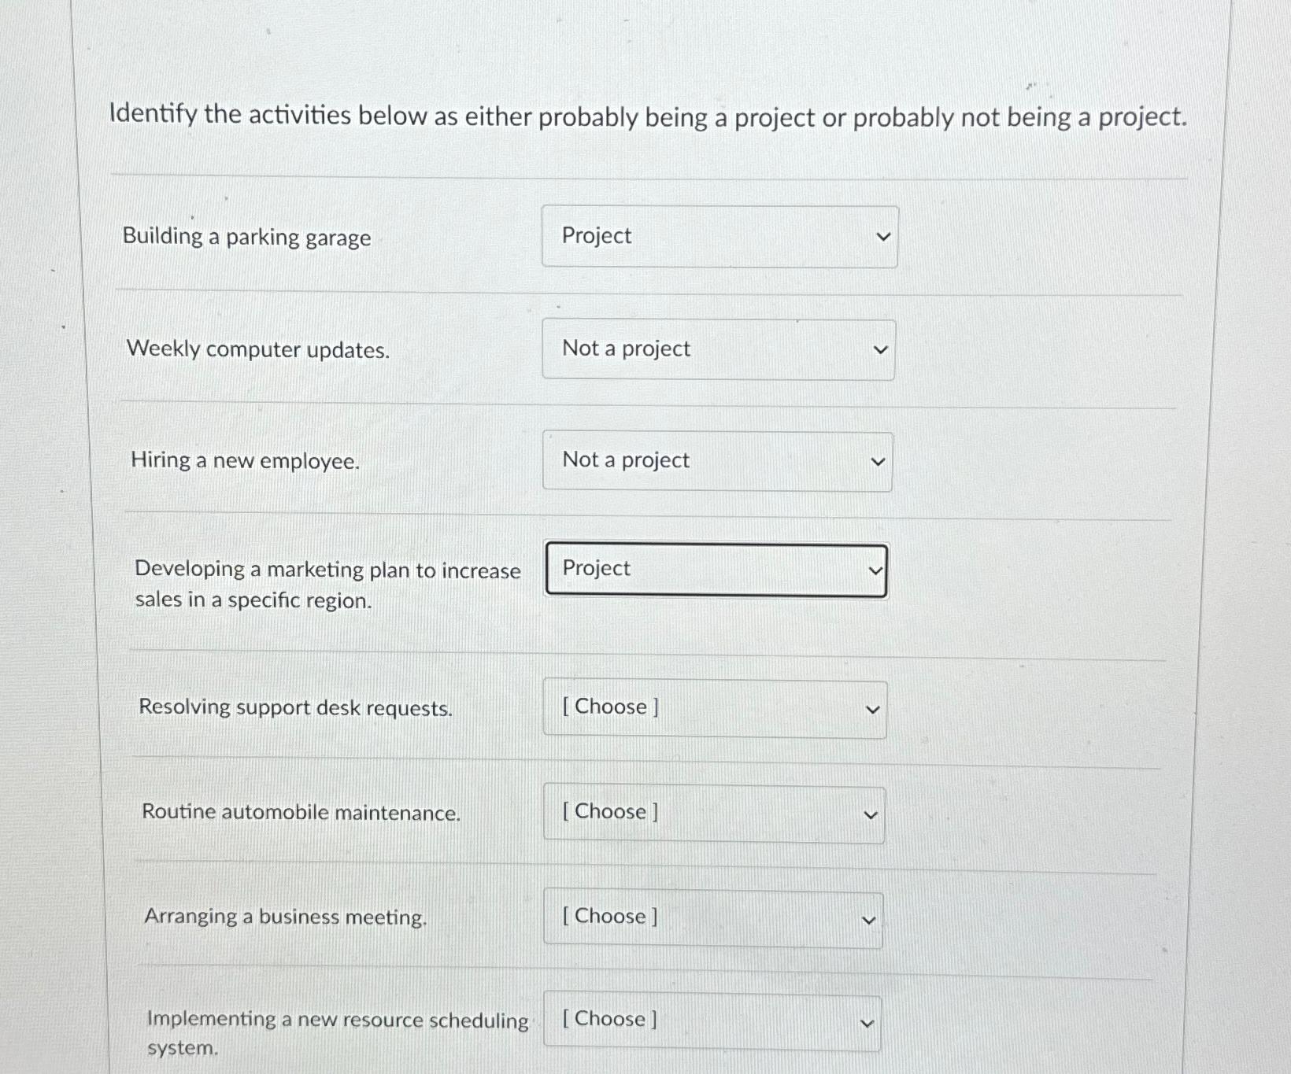Open the Resolving support desk requests dropdown
Image resolution: width=1291 pixels, height=1074 pixels.
(715, 708)
